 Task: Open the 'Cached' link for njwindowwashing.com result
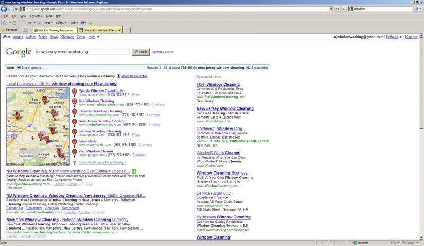tap(59, 184)
